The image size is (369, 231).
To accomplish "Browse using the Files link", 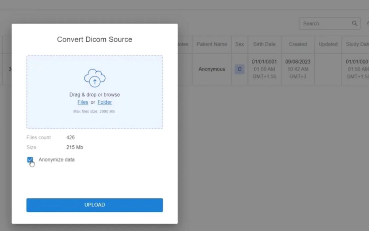I will coord(82,102).
